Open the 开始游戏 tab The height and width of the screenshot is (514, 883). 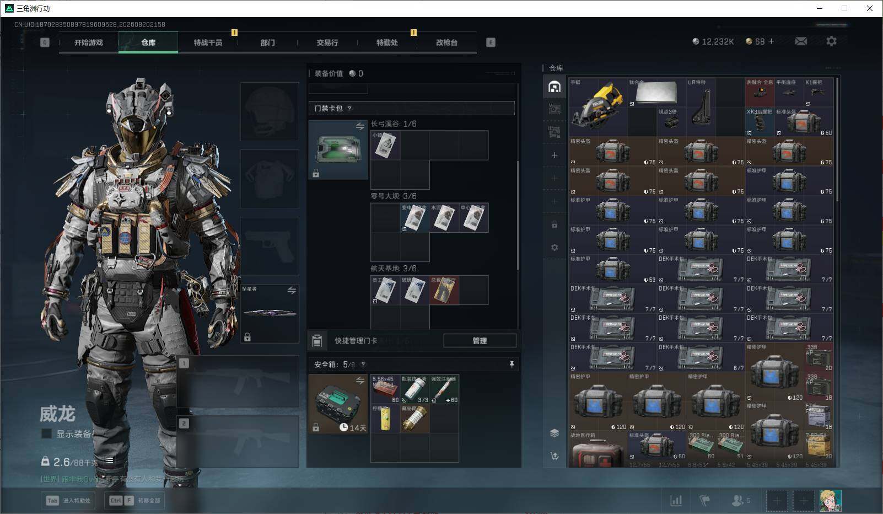click(x=89, y=42)
